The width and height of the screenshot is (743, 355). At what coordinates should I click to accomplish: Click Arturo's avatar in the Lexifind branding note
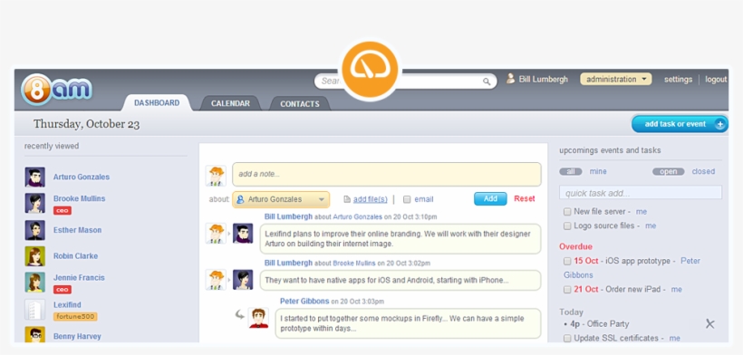click(243, 234)
